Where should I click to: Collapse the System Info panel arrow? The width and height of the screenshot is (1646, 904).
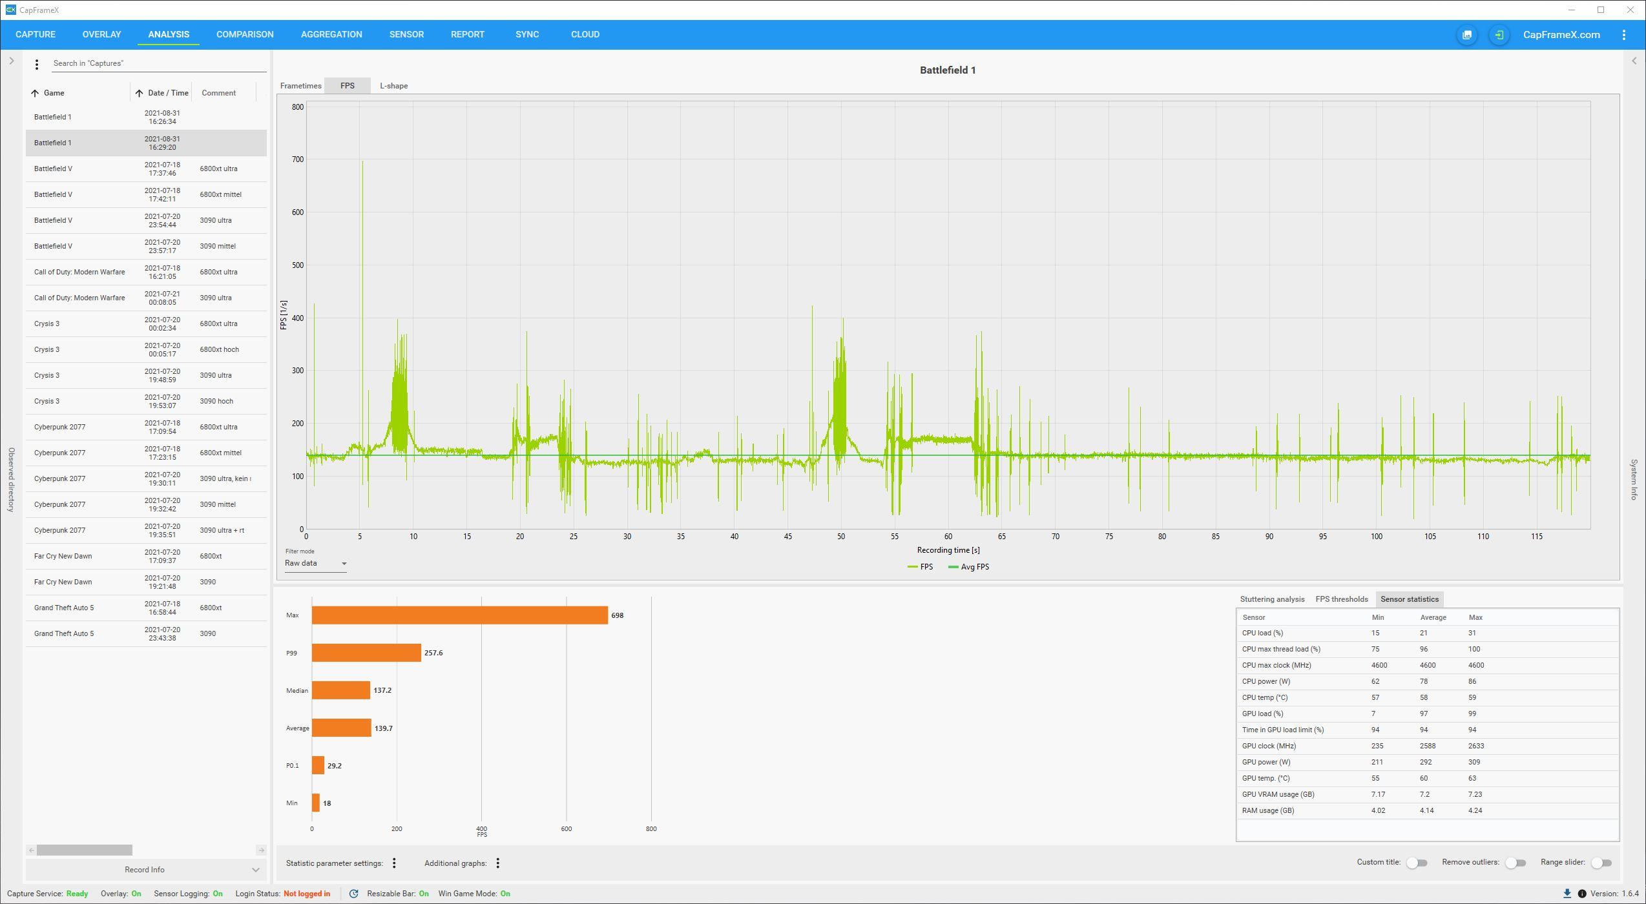point(1634,61)
